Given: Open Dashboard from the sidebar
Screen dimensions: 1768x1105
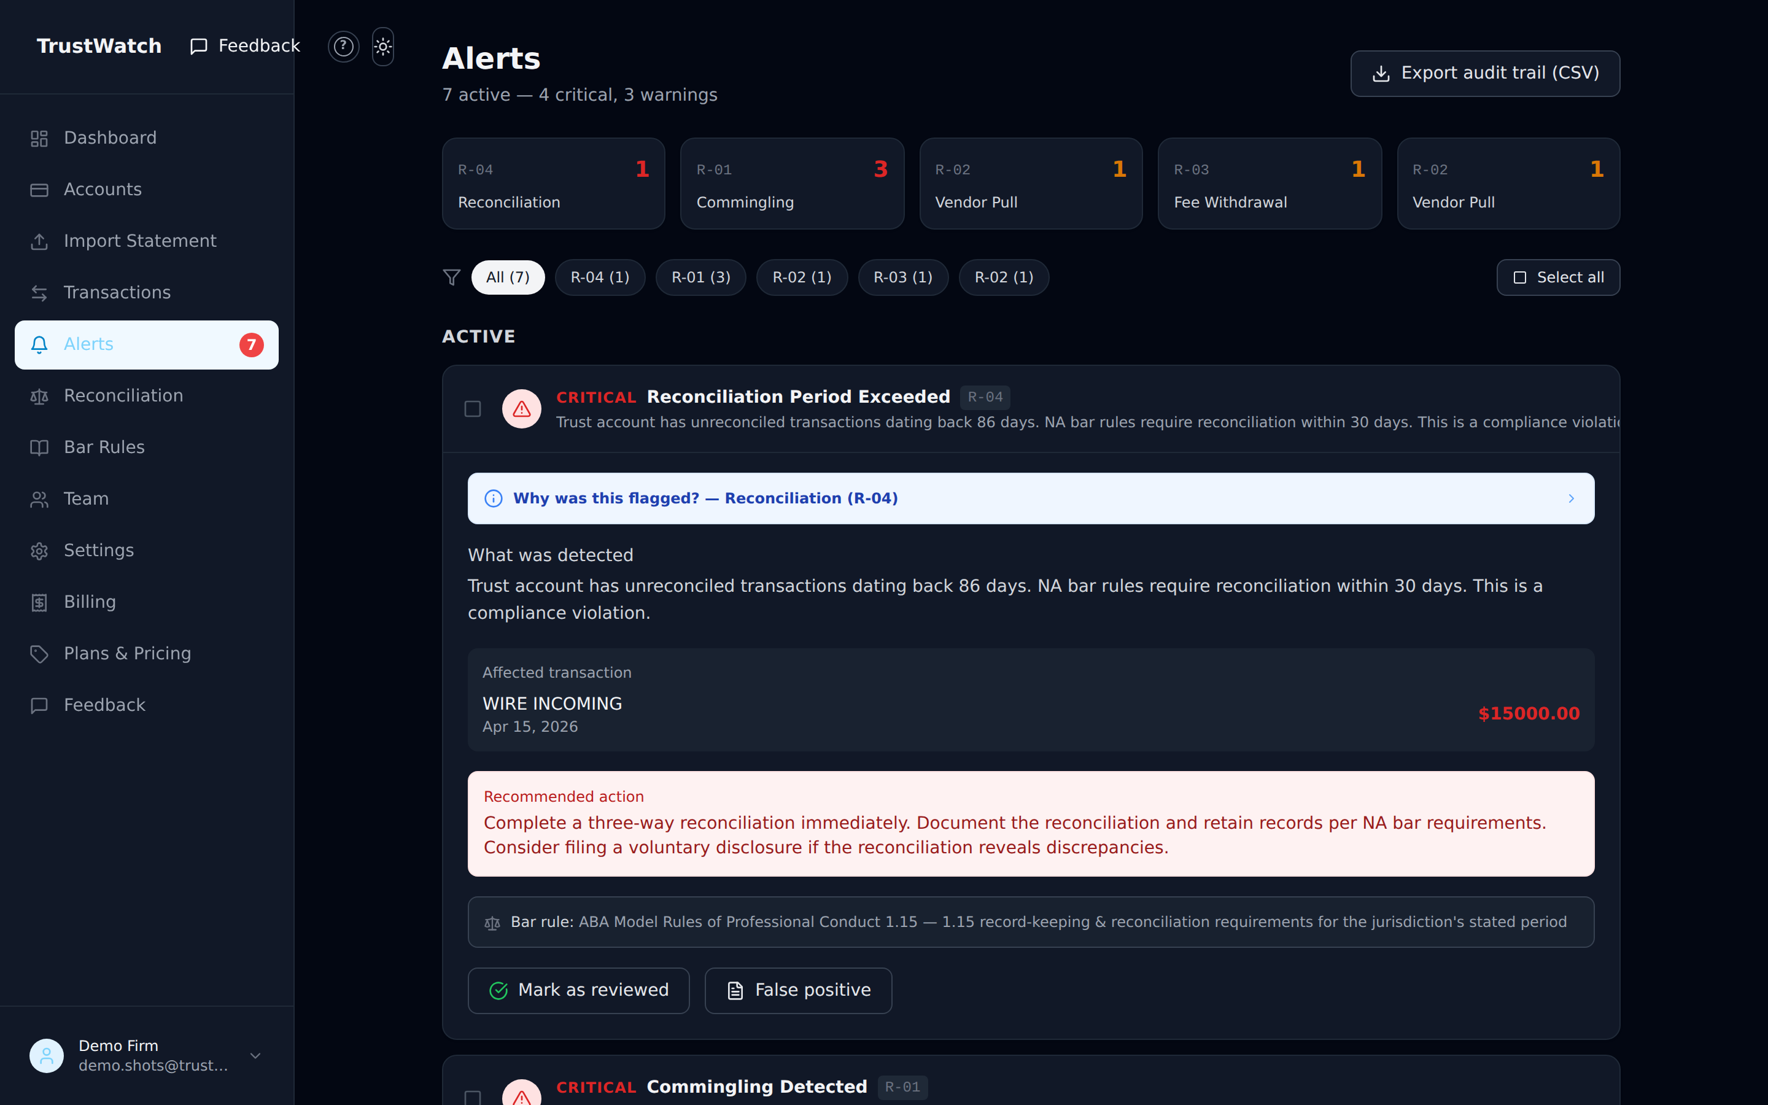Looking at the screenshot, I should pyautogui.click(x=147, y=138).
